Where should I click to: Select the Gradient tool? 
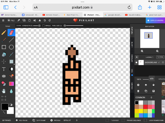11,84
